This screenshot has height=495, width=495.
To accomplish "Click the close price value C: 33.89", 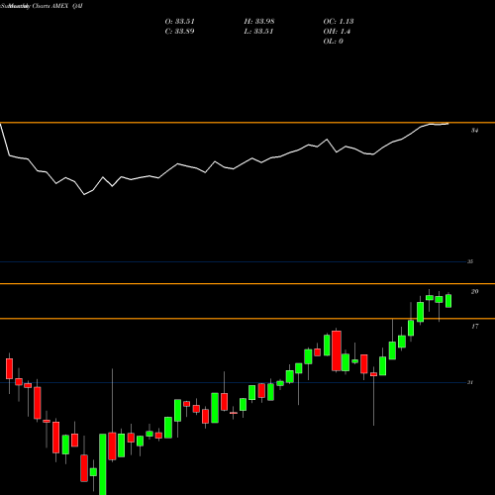I will pyautogui.click(x=179, y=32).
